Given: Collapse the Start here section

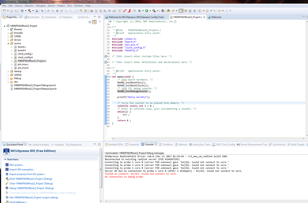Looking at the screenshot, I should point(5,160).
